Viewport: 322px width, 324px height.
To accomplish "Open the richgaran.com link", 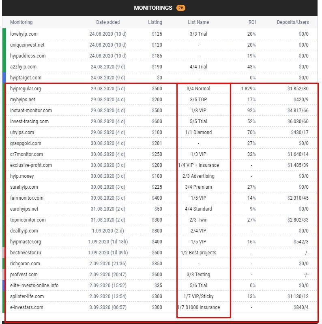I will pos(25,264).
